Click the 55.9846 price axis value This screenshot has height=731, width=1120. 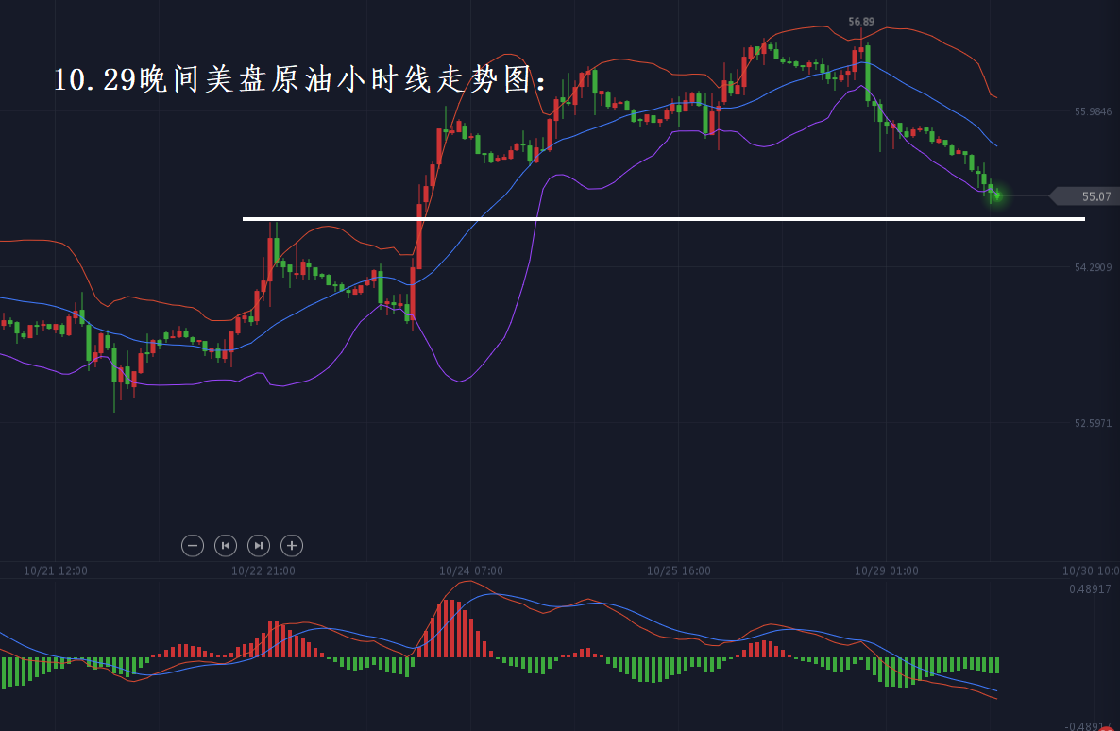coord(1093,111)
